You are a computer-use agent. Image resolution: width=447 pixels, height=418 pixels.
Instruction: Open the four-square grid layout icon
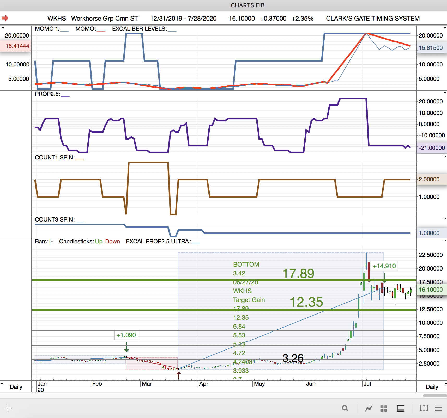(384, 408)
